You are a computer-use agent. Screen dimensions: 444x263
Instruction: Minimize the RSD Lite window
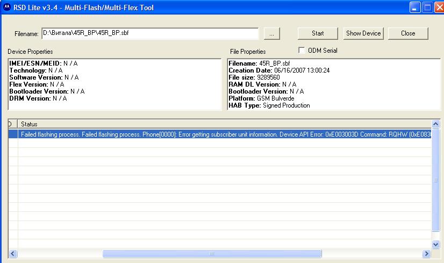point(415,8)
